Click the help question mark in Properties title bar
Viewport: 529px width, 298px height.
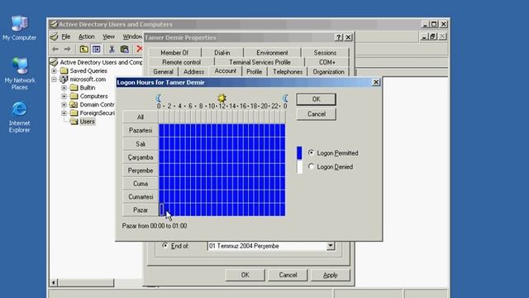(x=339, y=37)
